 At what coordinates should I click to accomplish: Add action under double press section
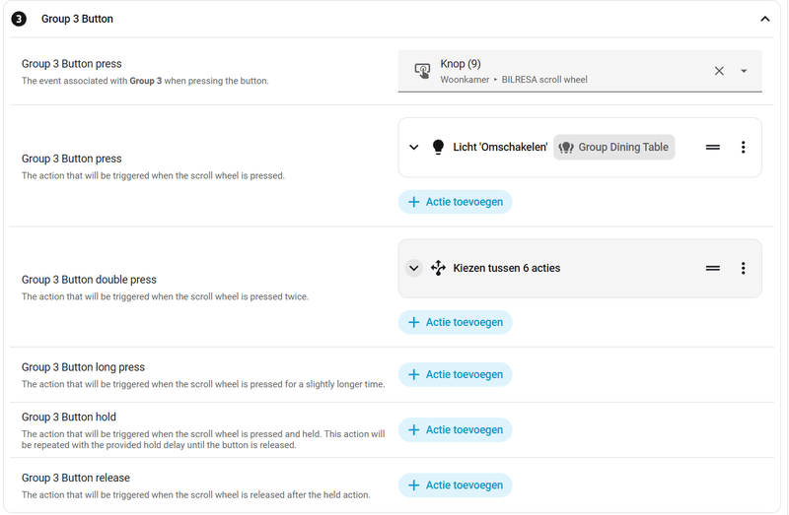pos(455,322)
